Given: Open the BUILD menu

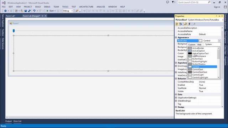Looking at the screenshot, I should pyautogui.click(x=38, y=7).
